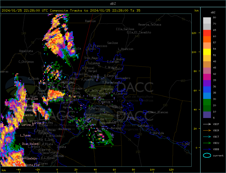Click the Ugarteche place label

68,116
